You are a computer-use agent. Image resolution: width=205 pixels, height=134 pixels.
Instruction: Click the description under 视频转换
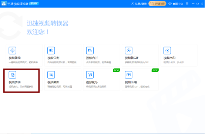point(23,62)
